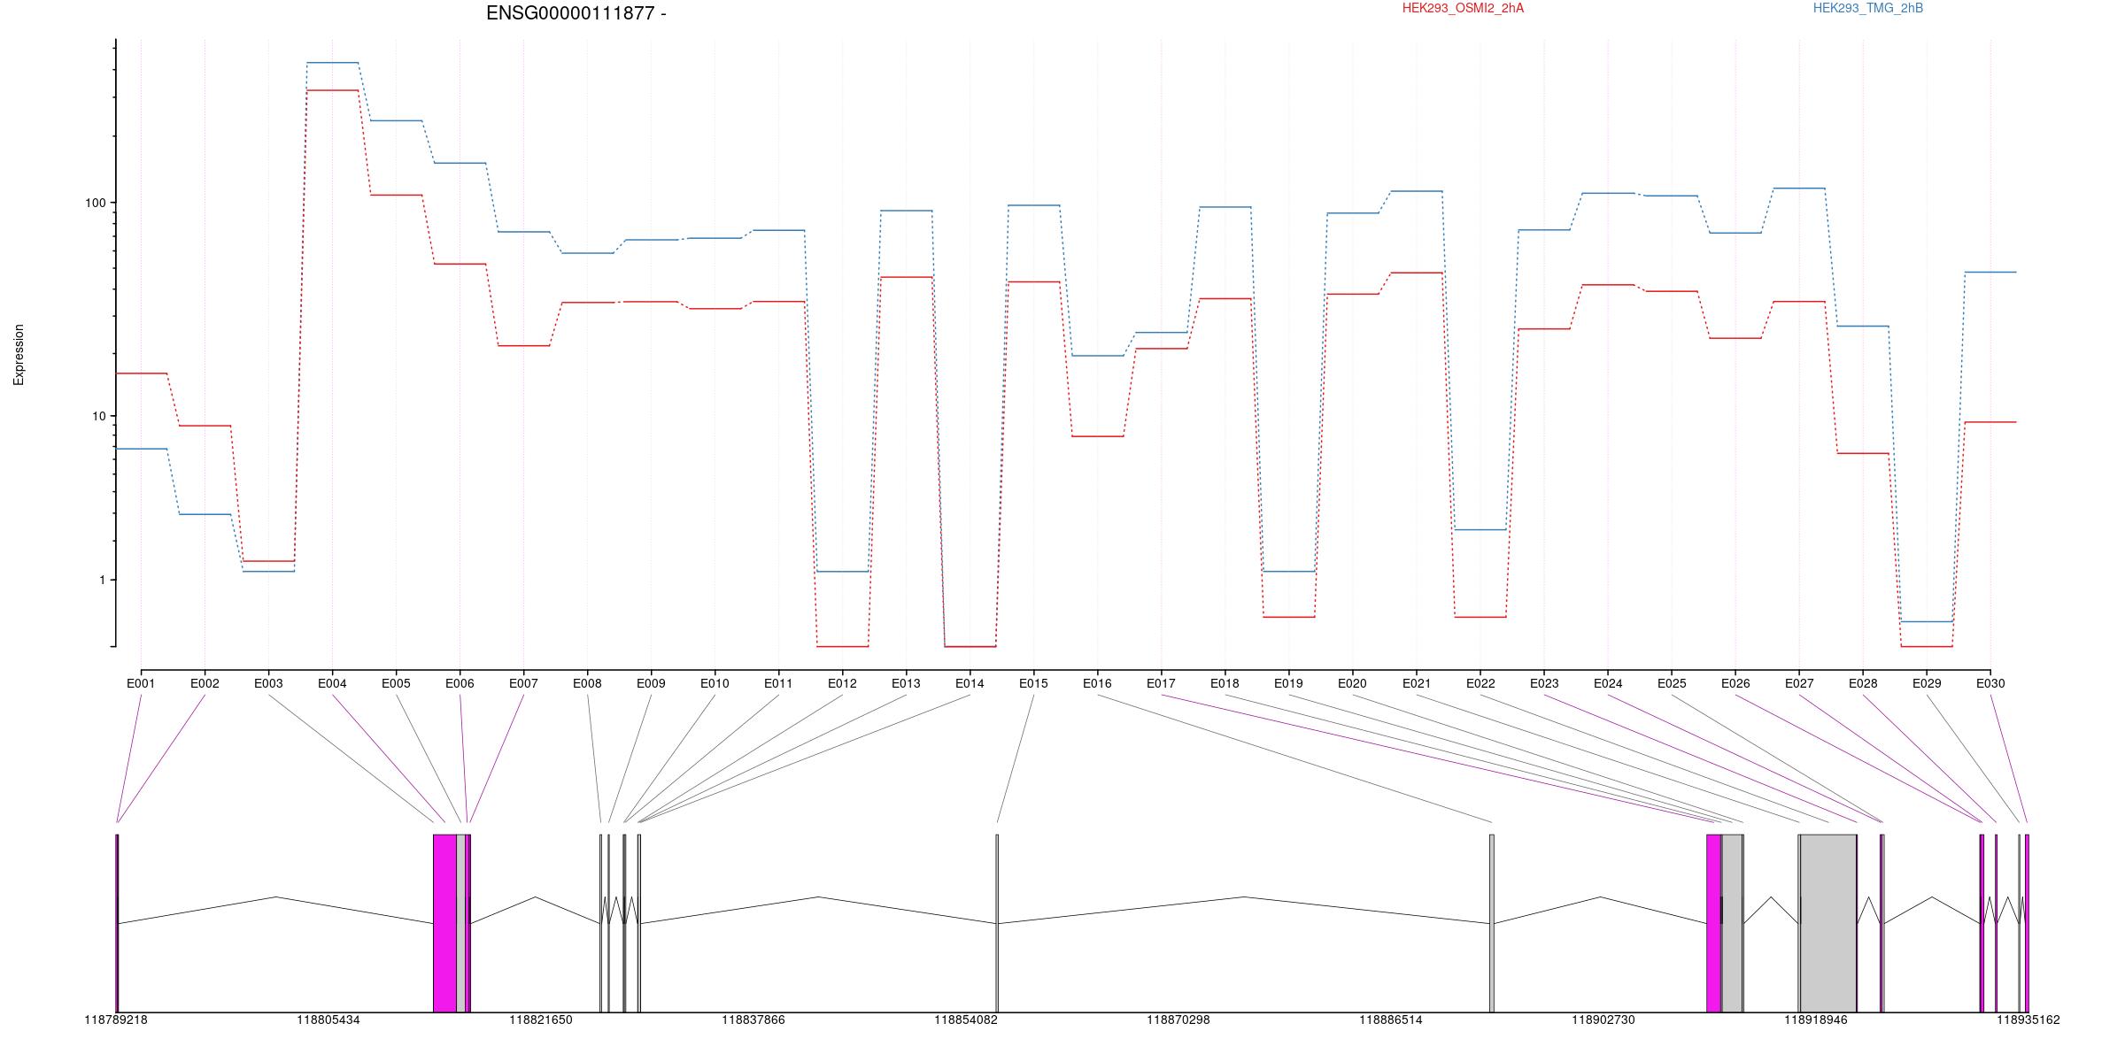Click the blue expression segment above E030
The image size is (2125, 1062).
1990,272
